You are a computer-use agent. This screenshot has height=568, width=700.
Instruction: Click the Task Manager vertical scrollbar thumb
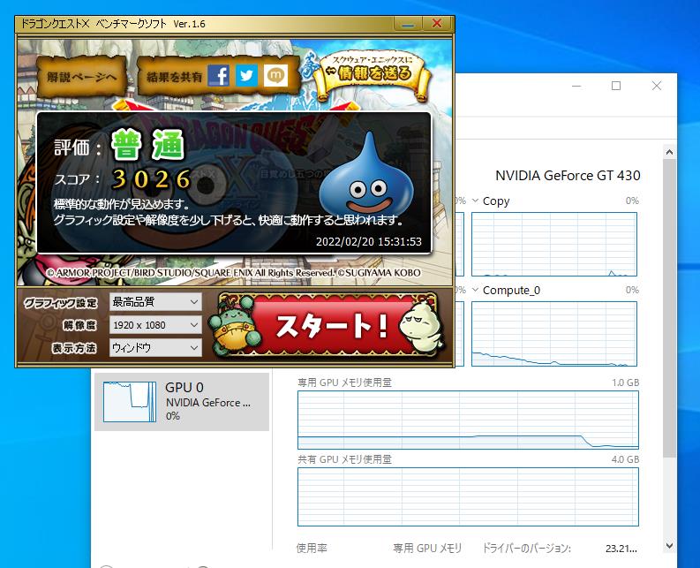pos(669,308)
